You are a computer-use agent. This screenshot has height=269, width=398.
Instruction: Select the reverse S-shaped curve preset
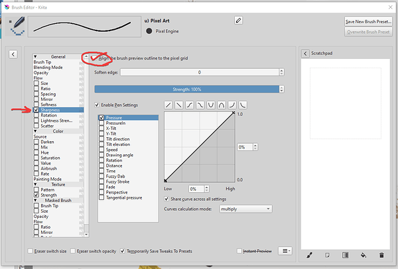tap(200, 105)
